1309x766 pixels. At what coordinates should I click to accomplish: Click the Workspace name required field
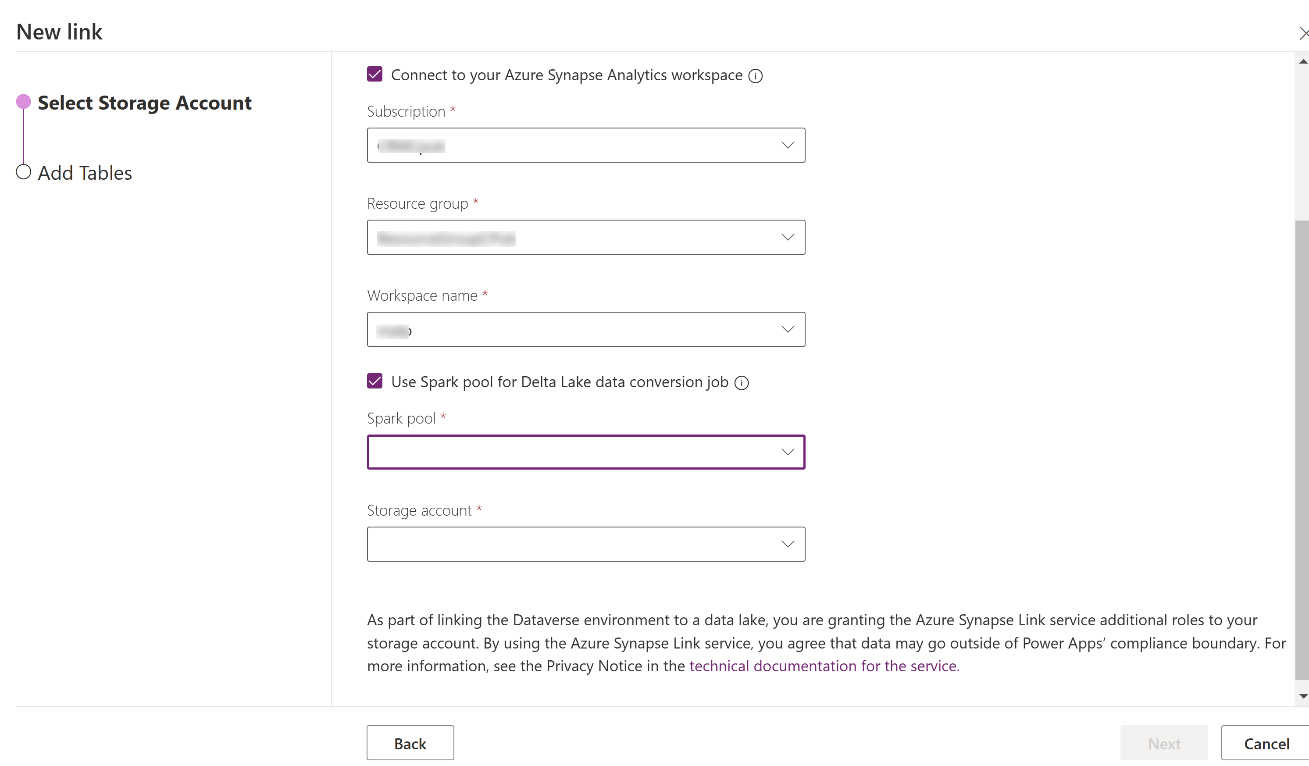(x=585, y=328)
